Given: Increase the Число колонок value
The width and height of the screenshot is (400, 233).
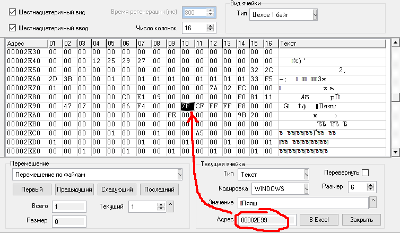Looking at the screenshot, I should pos(210,26).
